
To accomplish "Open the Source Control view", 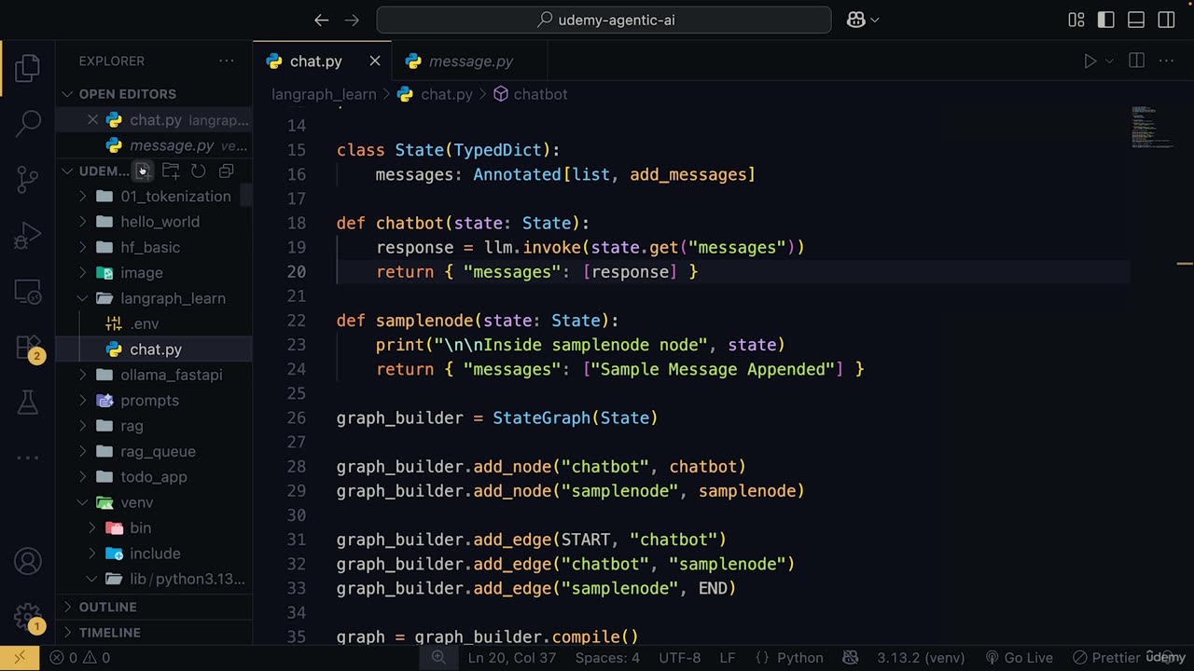I will (28, 178).
